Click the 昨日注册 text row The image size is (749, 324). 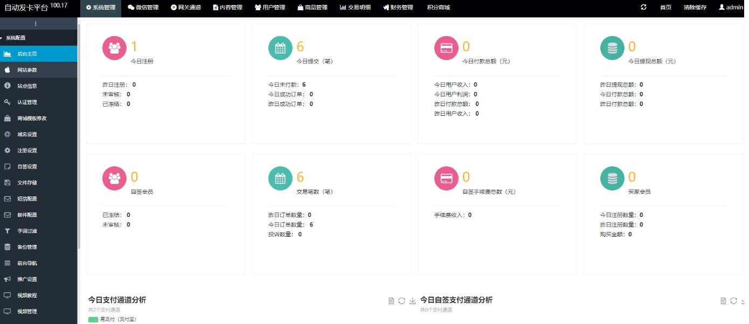119,84
